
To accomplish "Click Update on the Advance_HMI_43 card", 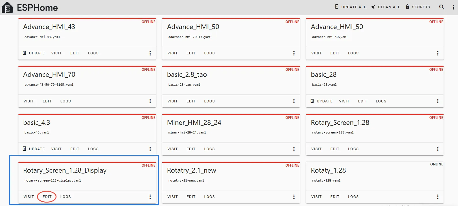I will pyautogui.click(x=34, y=53).
